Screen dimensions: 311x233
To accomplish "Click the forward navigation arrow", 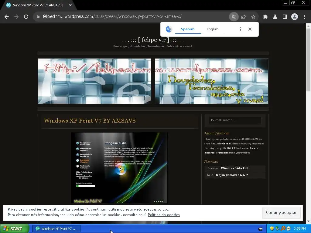I will tap(16, 17).
